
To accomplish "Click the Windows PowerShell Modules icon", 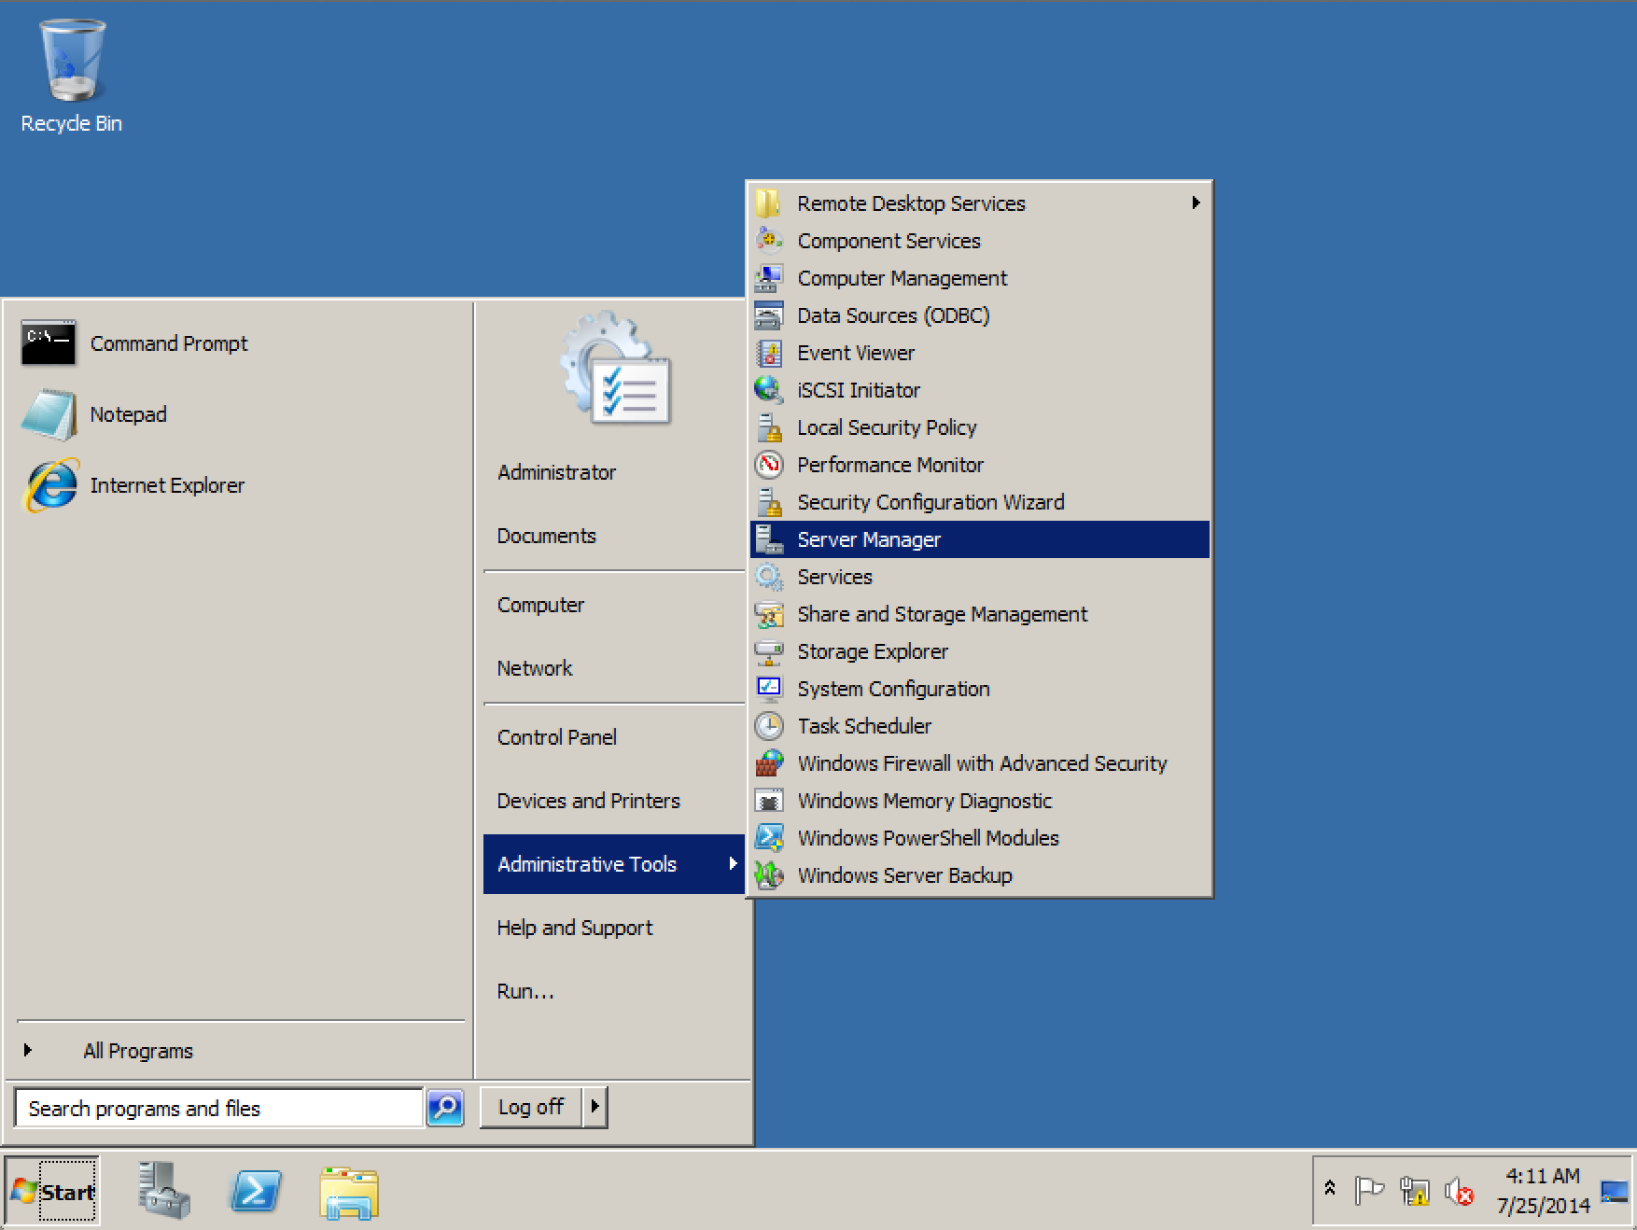I will [769, 838].
